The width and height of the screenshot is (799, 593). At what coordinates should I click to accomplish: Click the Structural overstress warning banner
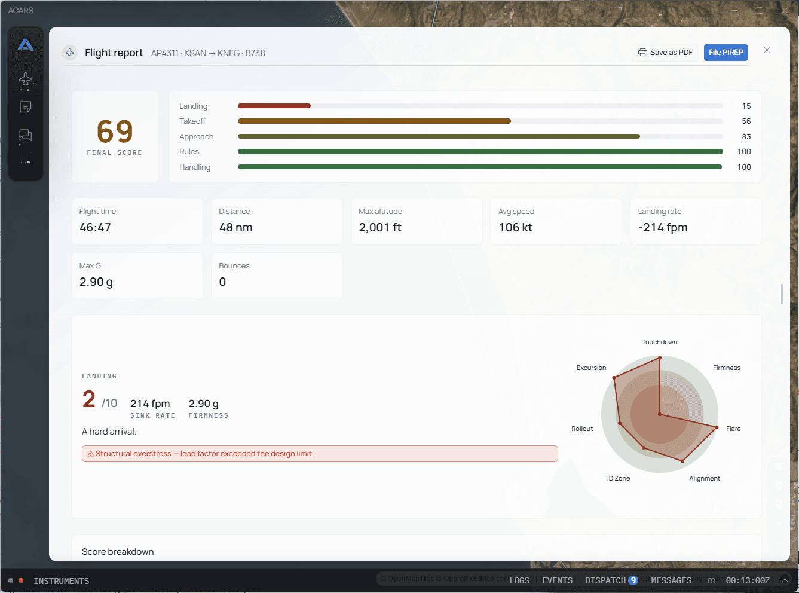[x=320, y=454]
